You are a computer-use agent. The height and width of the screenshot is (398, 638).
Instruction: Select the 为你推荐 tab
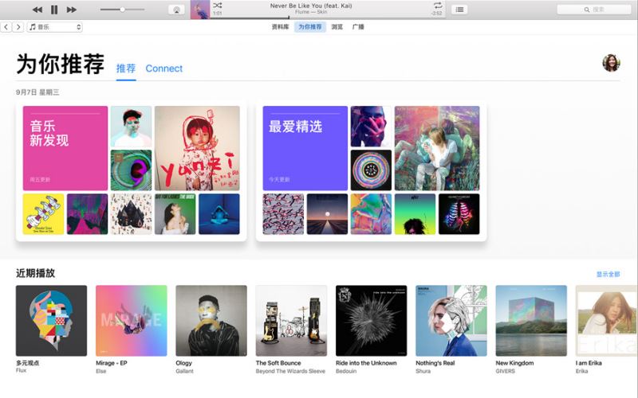pyautogui.click(x=310, y=27)
